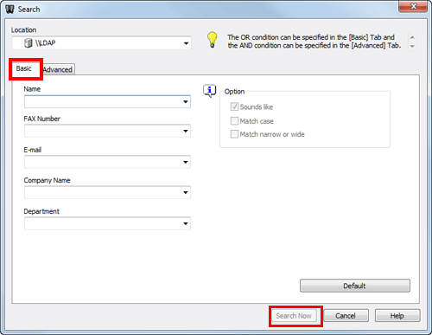This screenshot has height=335, width=432.
Task: Click the Option group label
Action: pos(234,92)
